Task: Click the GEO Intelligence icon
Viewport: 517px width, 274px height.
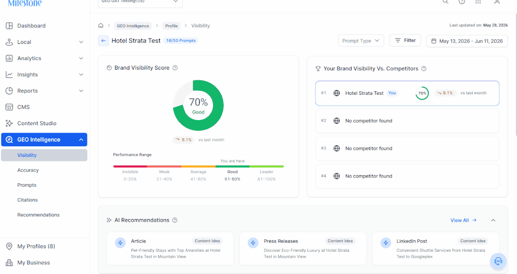Action: point(9,139)
